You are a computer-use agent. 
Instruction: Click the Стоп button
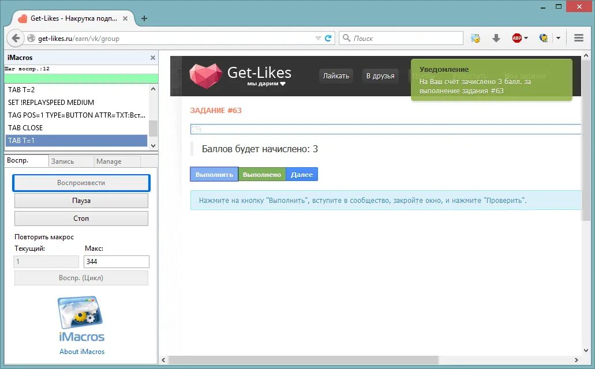[81, 219]
